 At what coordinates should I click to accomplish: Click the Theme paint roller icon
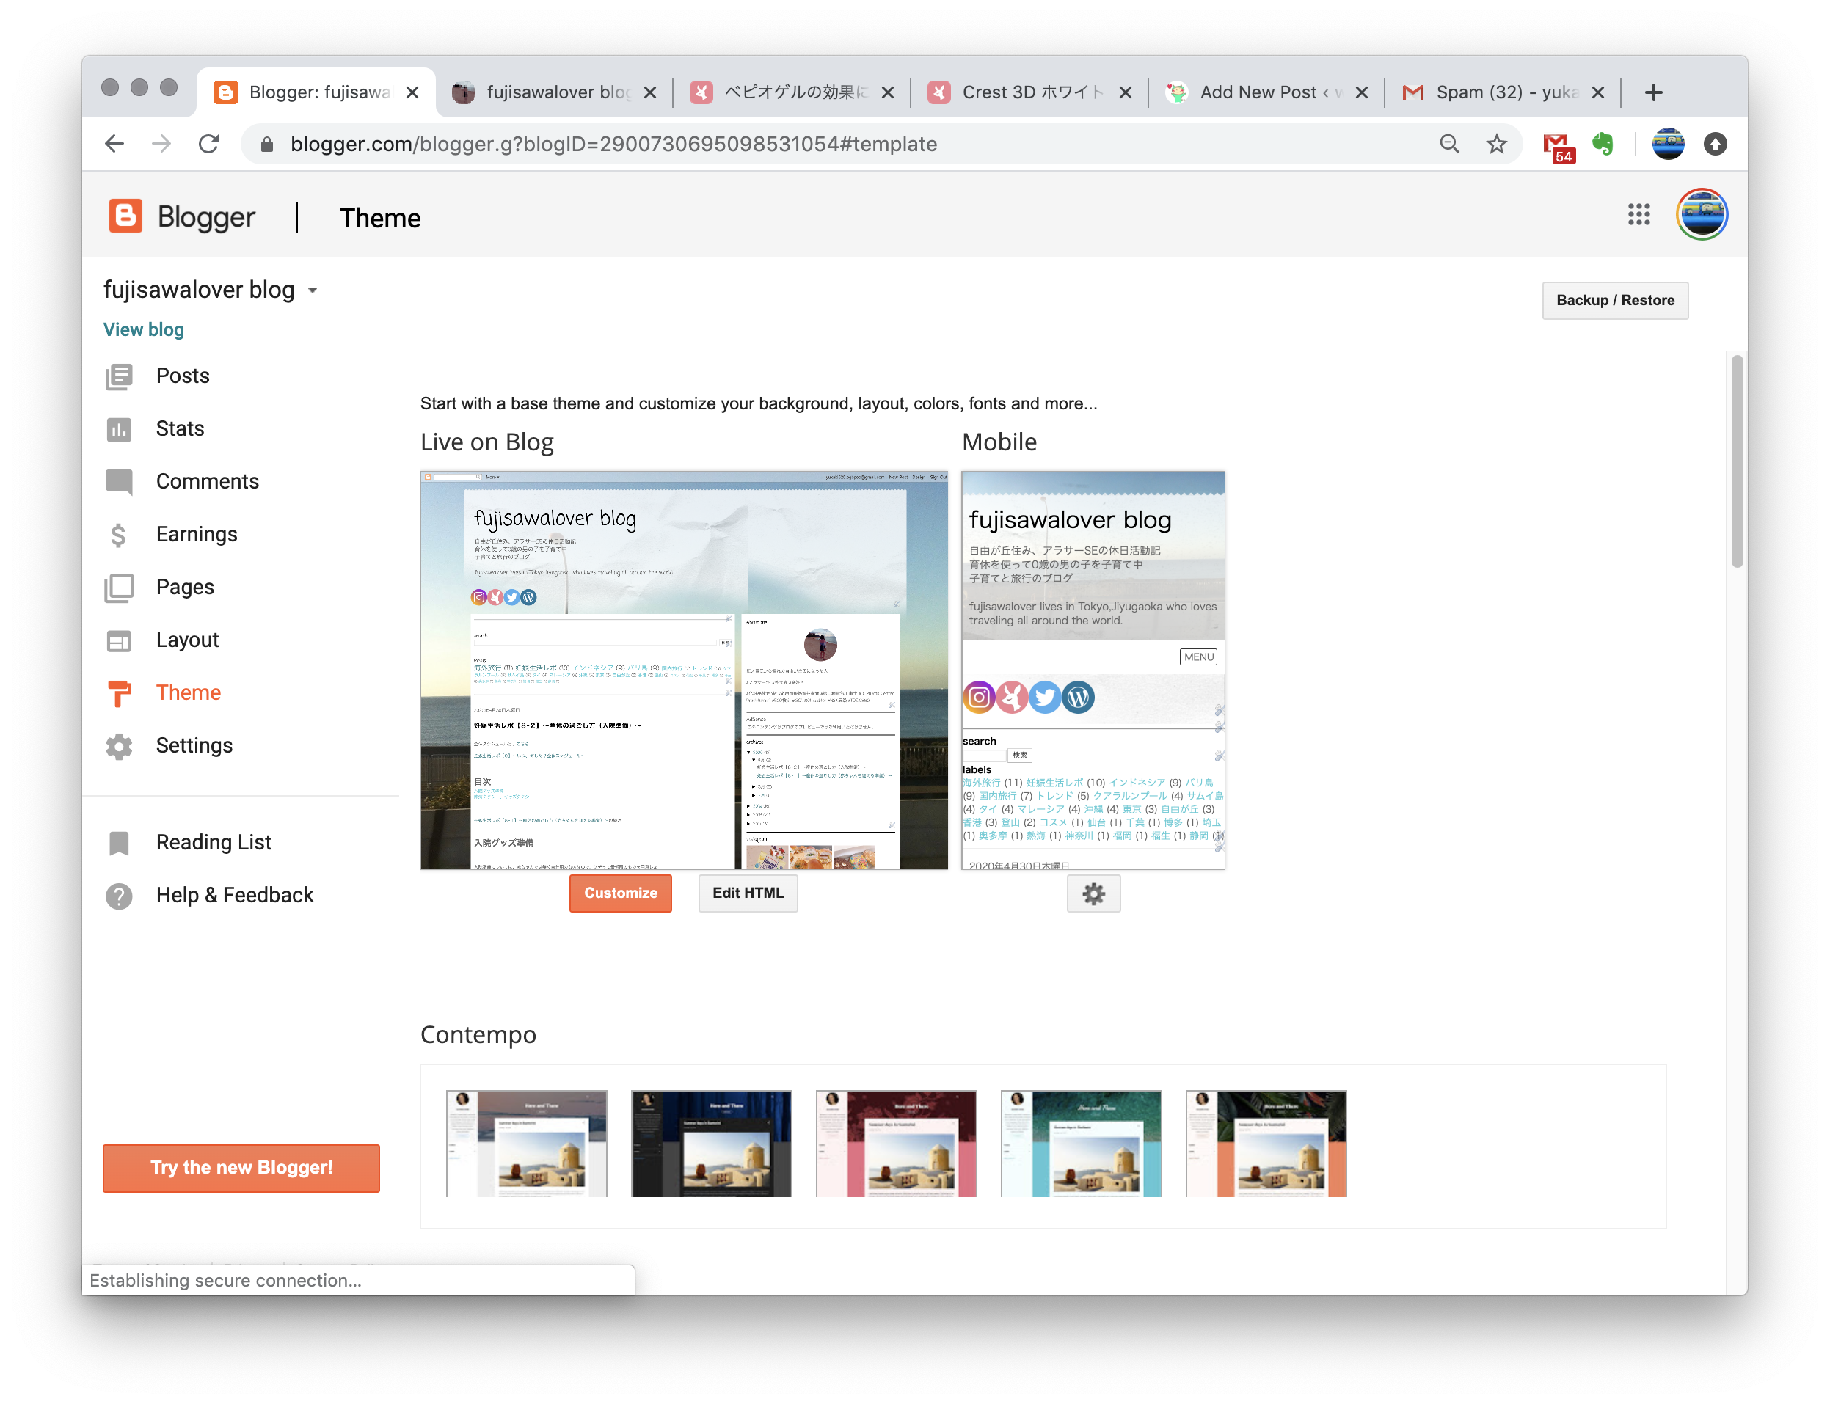click(119, 692)
